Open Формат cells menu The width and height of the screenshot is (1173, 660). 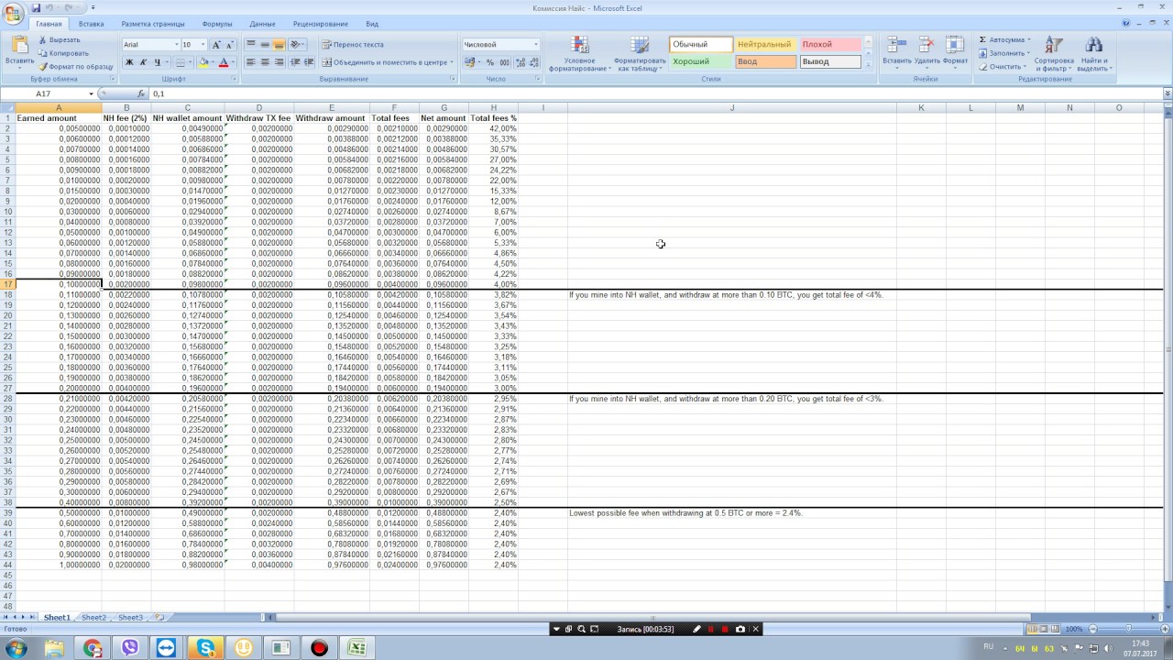click(955, 54)
